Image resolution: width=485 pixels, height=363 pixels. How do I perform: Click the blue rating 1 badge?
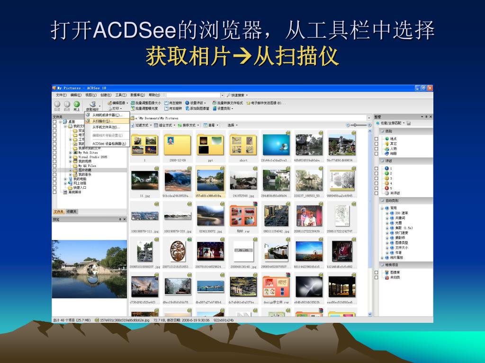click(386, 168)
